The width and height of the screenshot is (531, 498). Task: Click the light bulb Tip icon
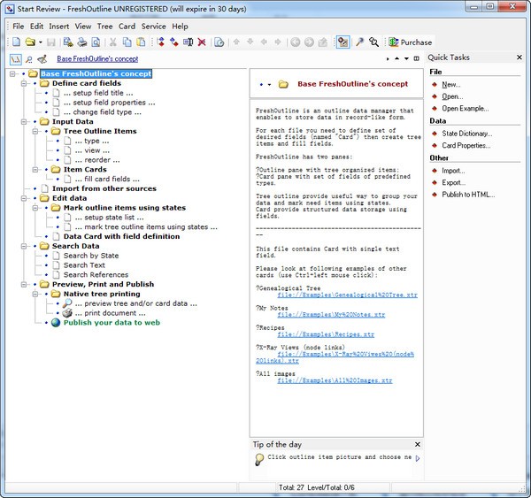pyautogui.click(x=259, y=458)
